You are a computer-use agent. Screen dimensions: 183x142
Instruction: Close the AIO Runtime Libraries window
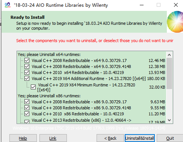176,5
